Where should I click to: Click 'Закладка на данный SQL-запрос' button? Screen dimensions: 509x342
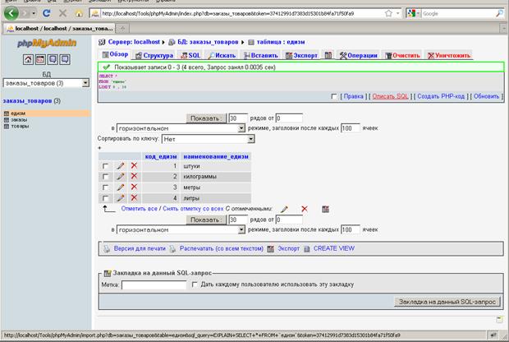click(447, 302)
